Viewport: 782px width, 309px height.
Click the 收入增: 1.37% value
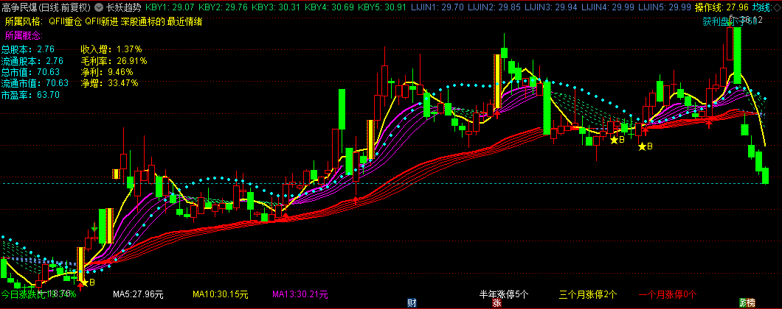pos(111,49)
